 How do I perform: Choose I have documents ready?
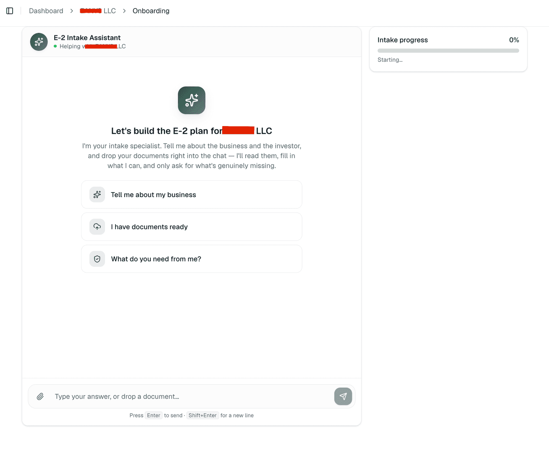192,227
